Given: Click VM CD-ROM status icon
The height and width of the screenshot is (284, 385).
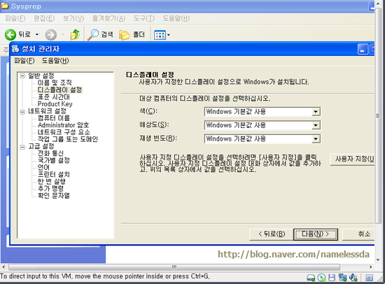Looking at the screenshot, I should coord(321,278).
